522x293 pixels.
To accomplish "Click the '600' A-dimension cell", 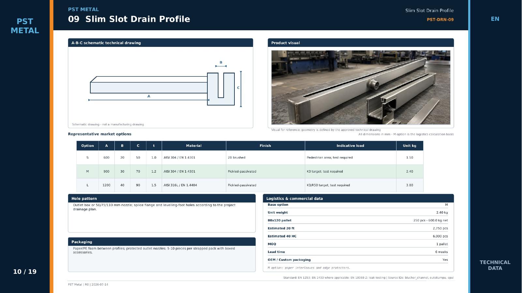I will click(106, 158).
